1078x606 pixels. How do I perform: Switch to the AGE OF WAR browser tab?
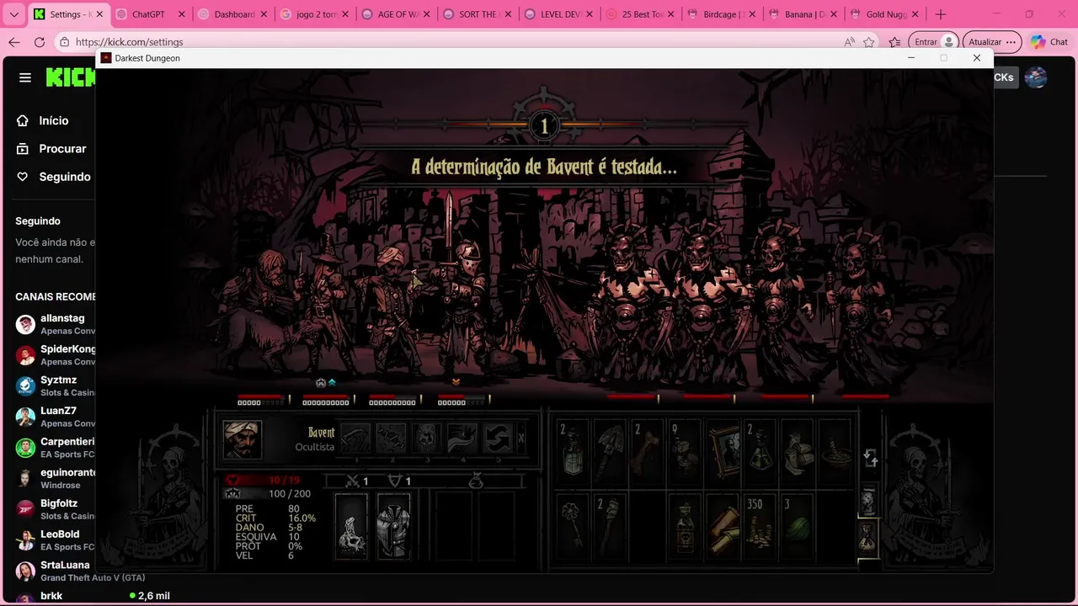(394, 14)
